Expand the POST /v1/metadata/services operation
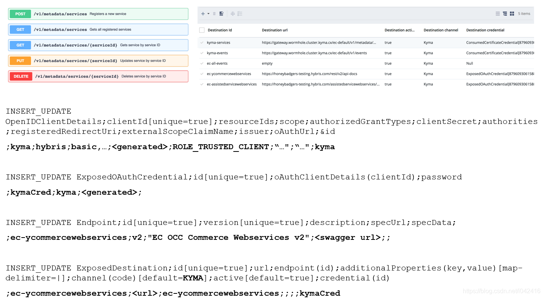Viewport: 544px width, 298px height. click(x=98, y=14)
